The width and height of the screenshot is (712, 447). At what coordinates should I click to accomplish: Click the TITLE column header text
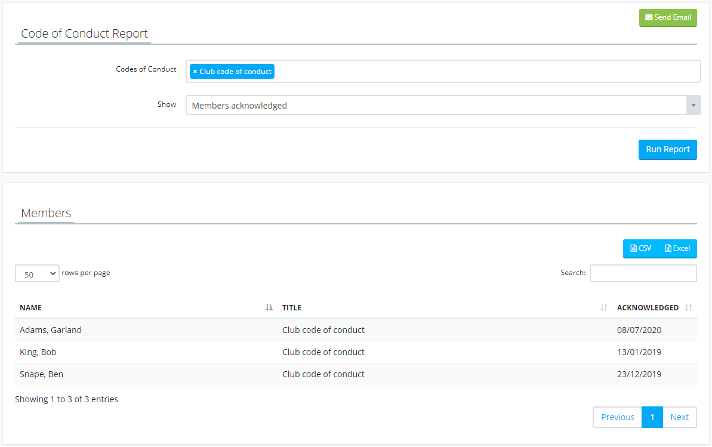291,307
